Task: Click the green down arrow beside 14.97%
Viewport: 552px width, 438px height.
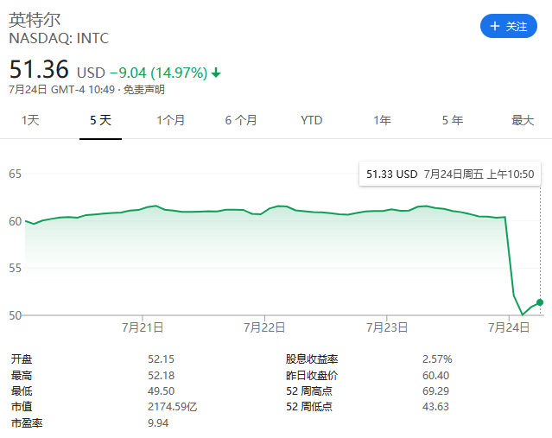Action: [216, 73]
